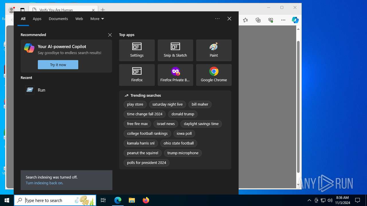Screen dimensions: 367x206
Task: Expand the More filter dropdown
Action: [x=97, y=19]
